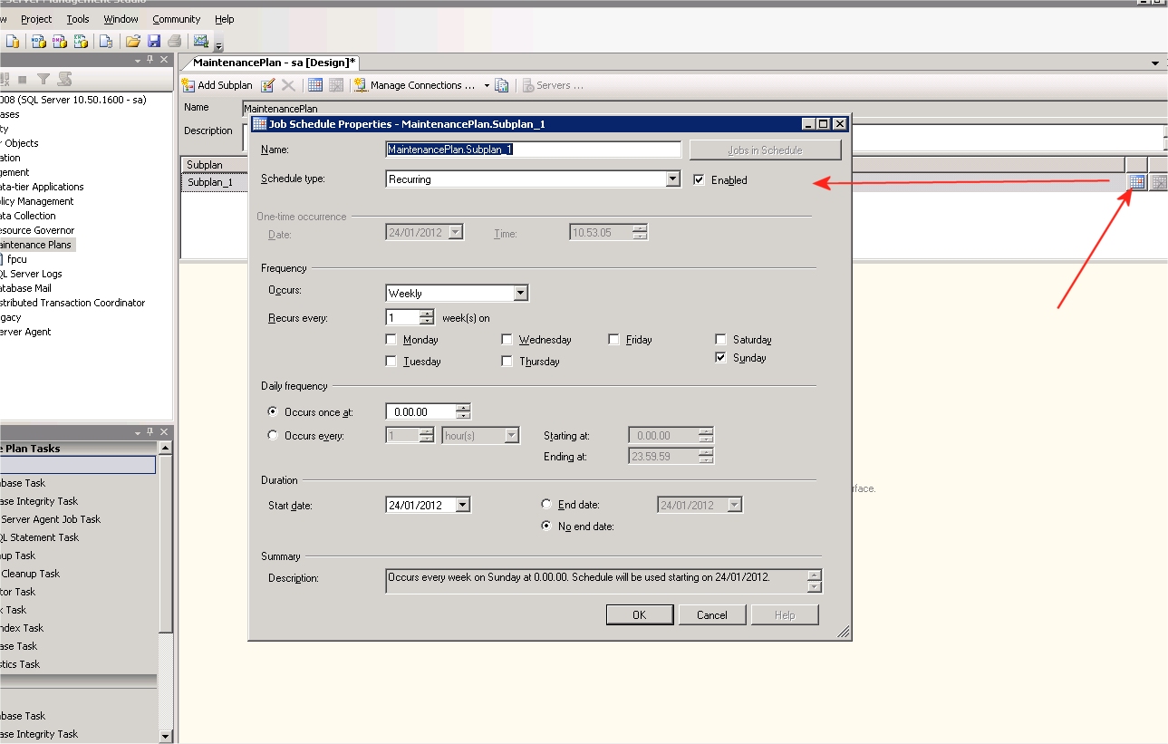Close the Object Explorer panel
This screenshot has height=744, width=1168.
coord(164,60)
